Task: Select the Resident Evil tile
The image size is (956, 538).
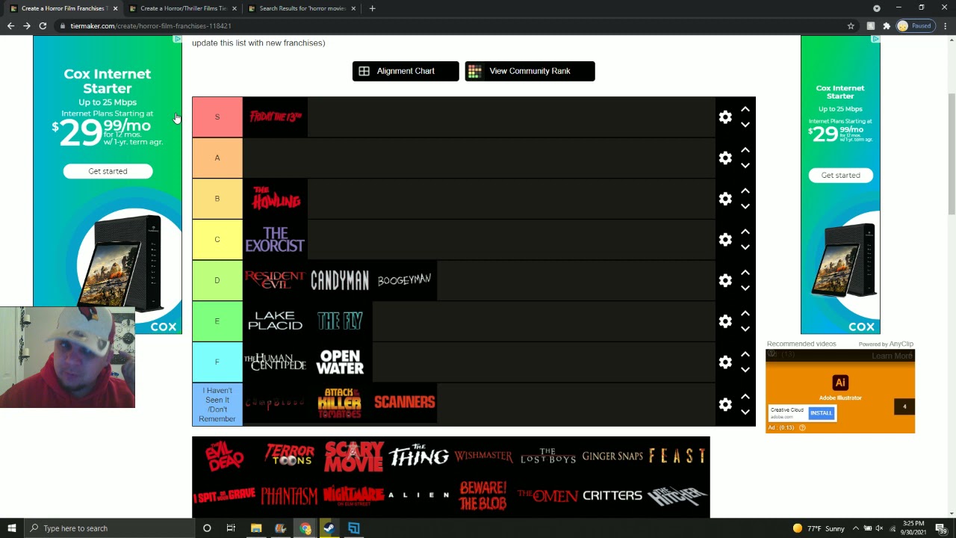Action: [275, 280]
